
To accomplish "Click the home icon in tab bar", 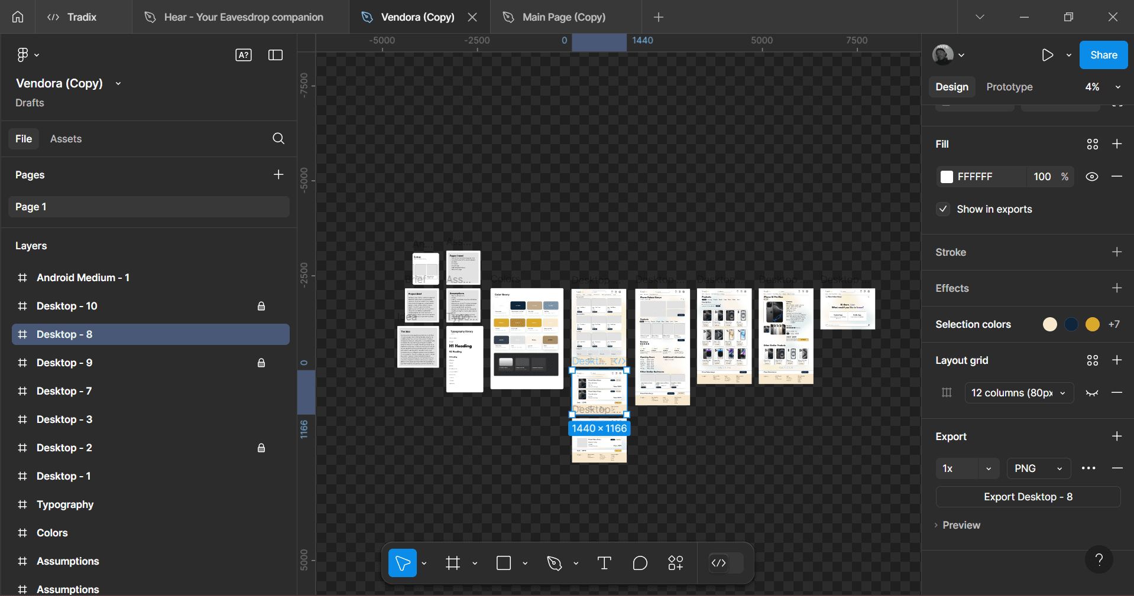I will coord(18,17).
